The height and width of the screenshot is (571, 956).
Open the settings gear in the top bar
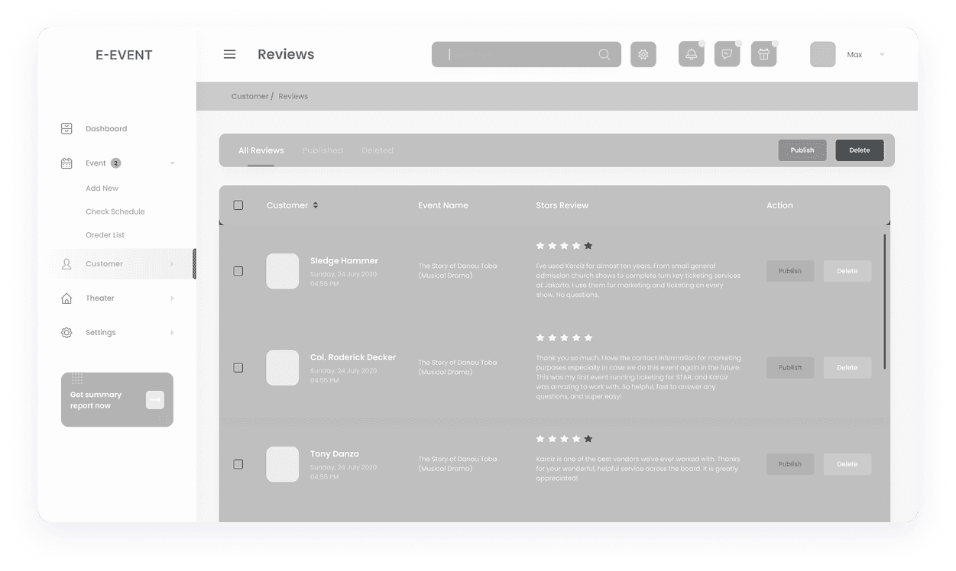(x=643, y=54)
